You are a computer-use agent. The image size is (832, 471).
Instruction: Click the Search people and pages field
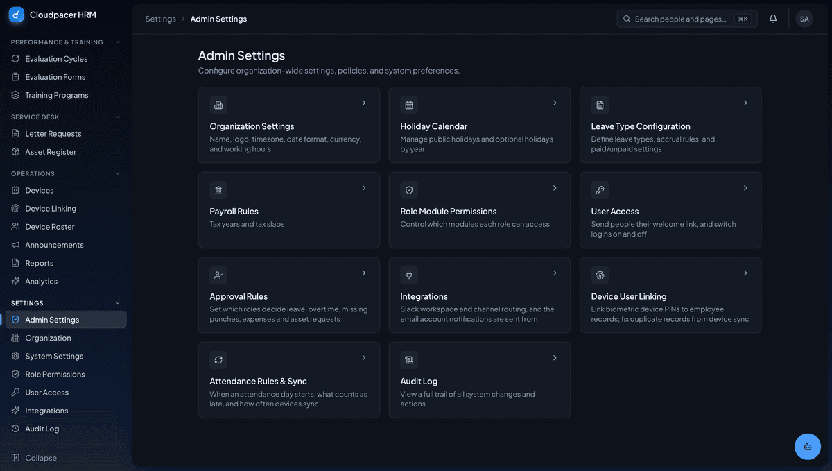pyautogui.click(x=687, y=19)
